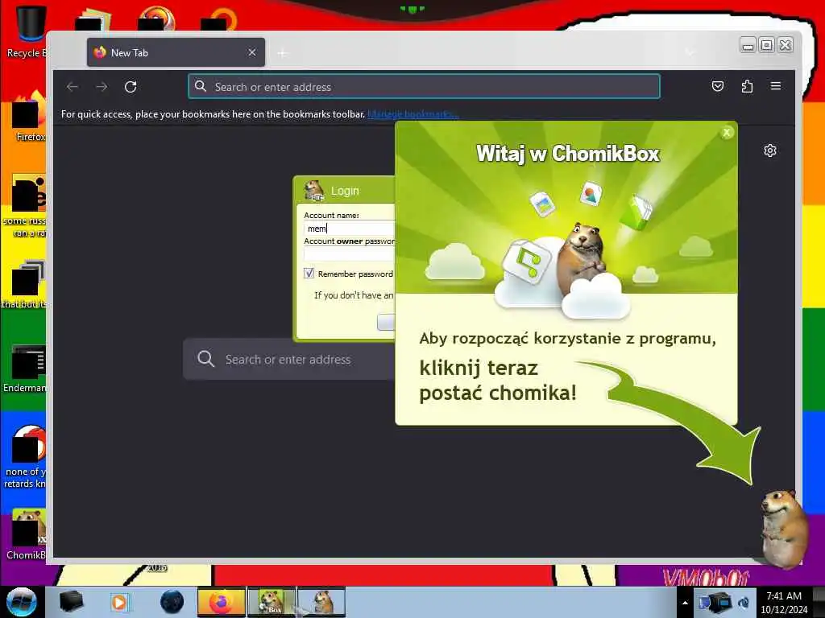
Task: Open the Manage bookmarks link
Action: click(413, 114)
